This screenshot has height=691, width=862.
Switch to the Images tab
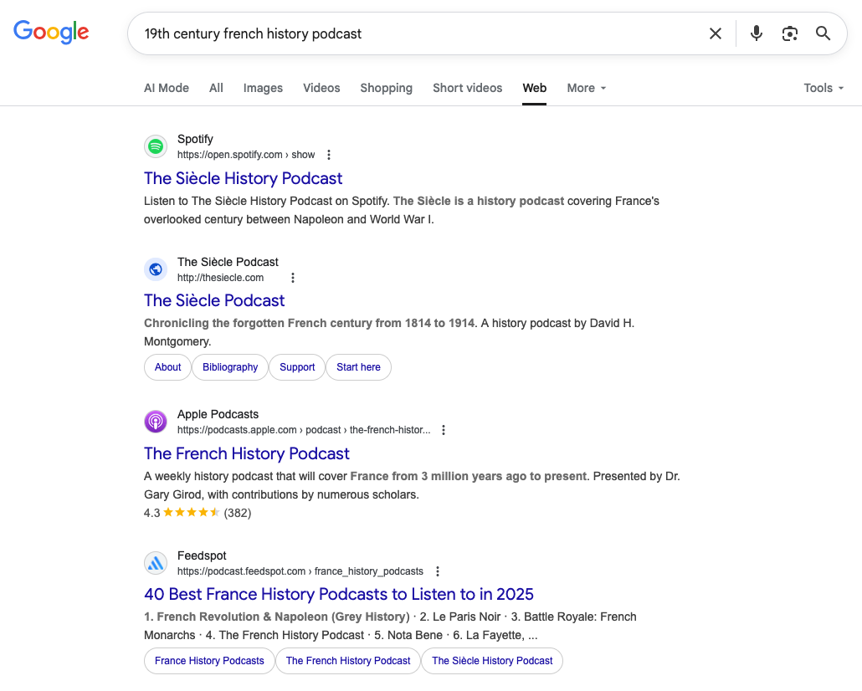263,88
